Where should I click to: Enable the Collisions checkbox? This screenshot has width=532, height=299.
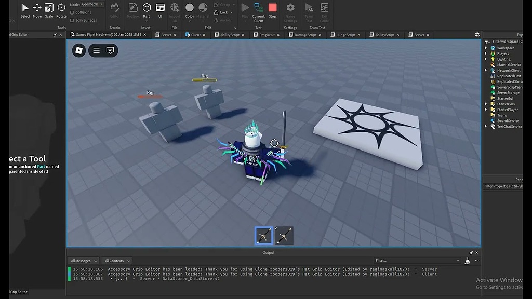73,12
